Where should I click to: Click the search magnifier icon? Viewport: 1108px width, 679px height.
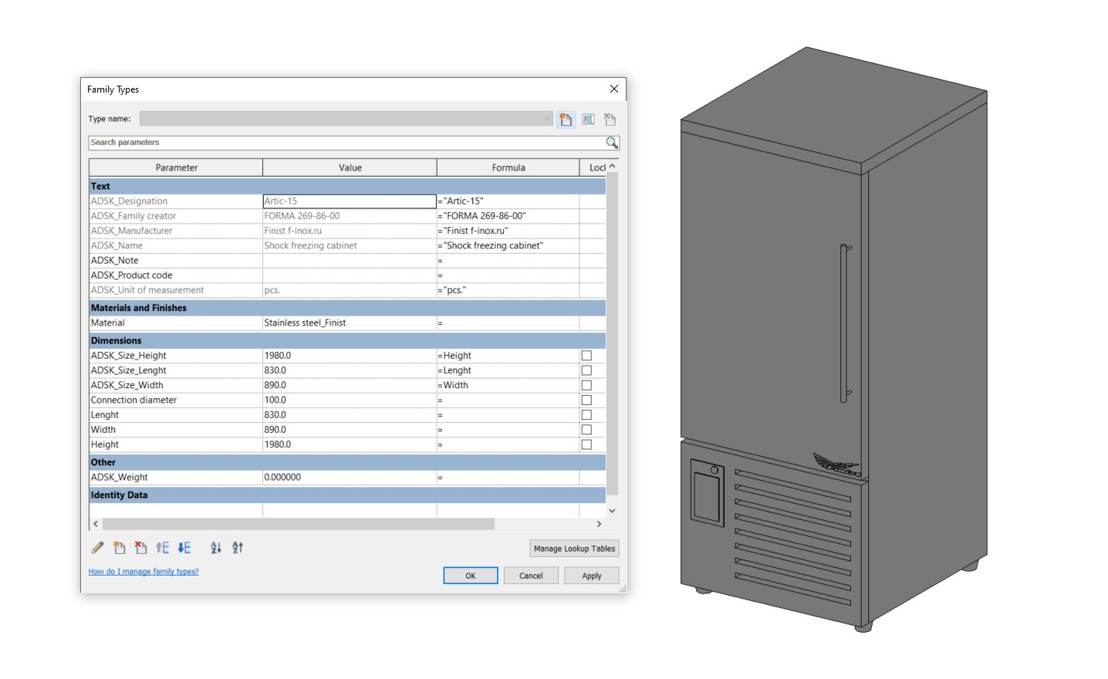[612, 143]
